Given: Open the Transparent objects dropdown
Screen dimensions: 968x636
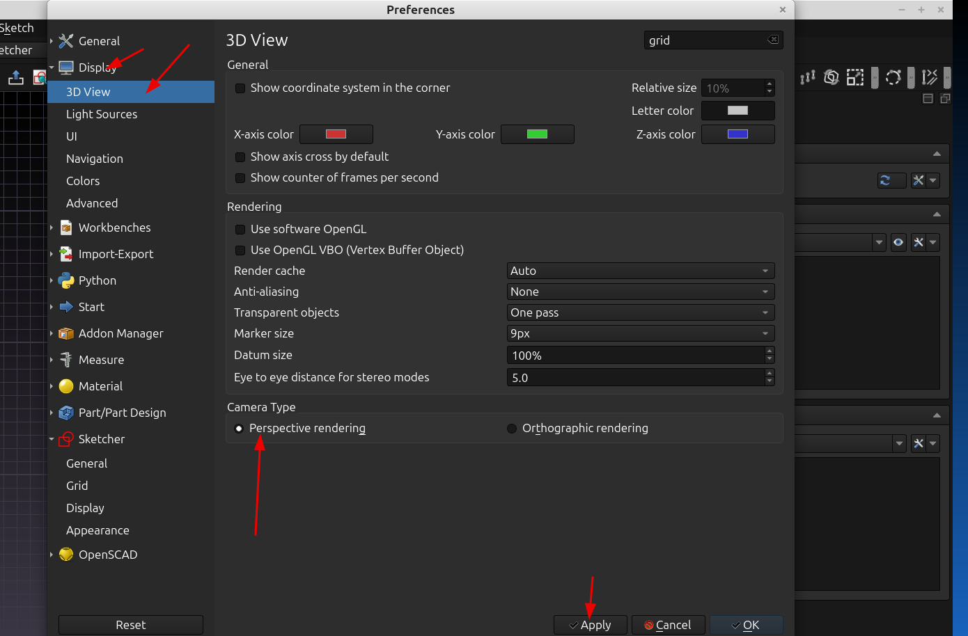Looking at the screenshot, I should 641,312.
